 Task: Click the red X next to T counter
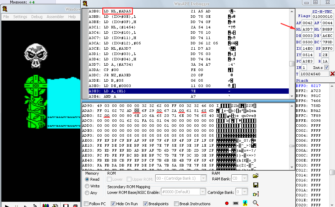[x=333, y=74]
